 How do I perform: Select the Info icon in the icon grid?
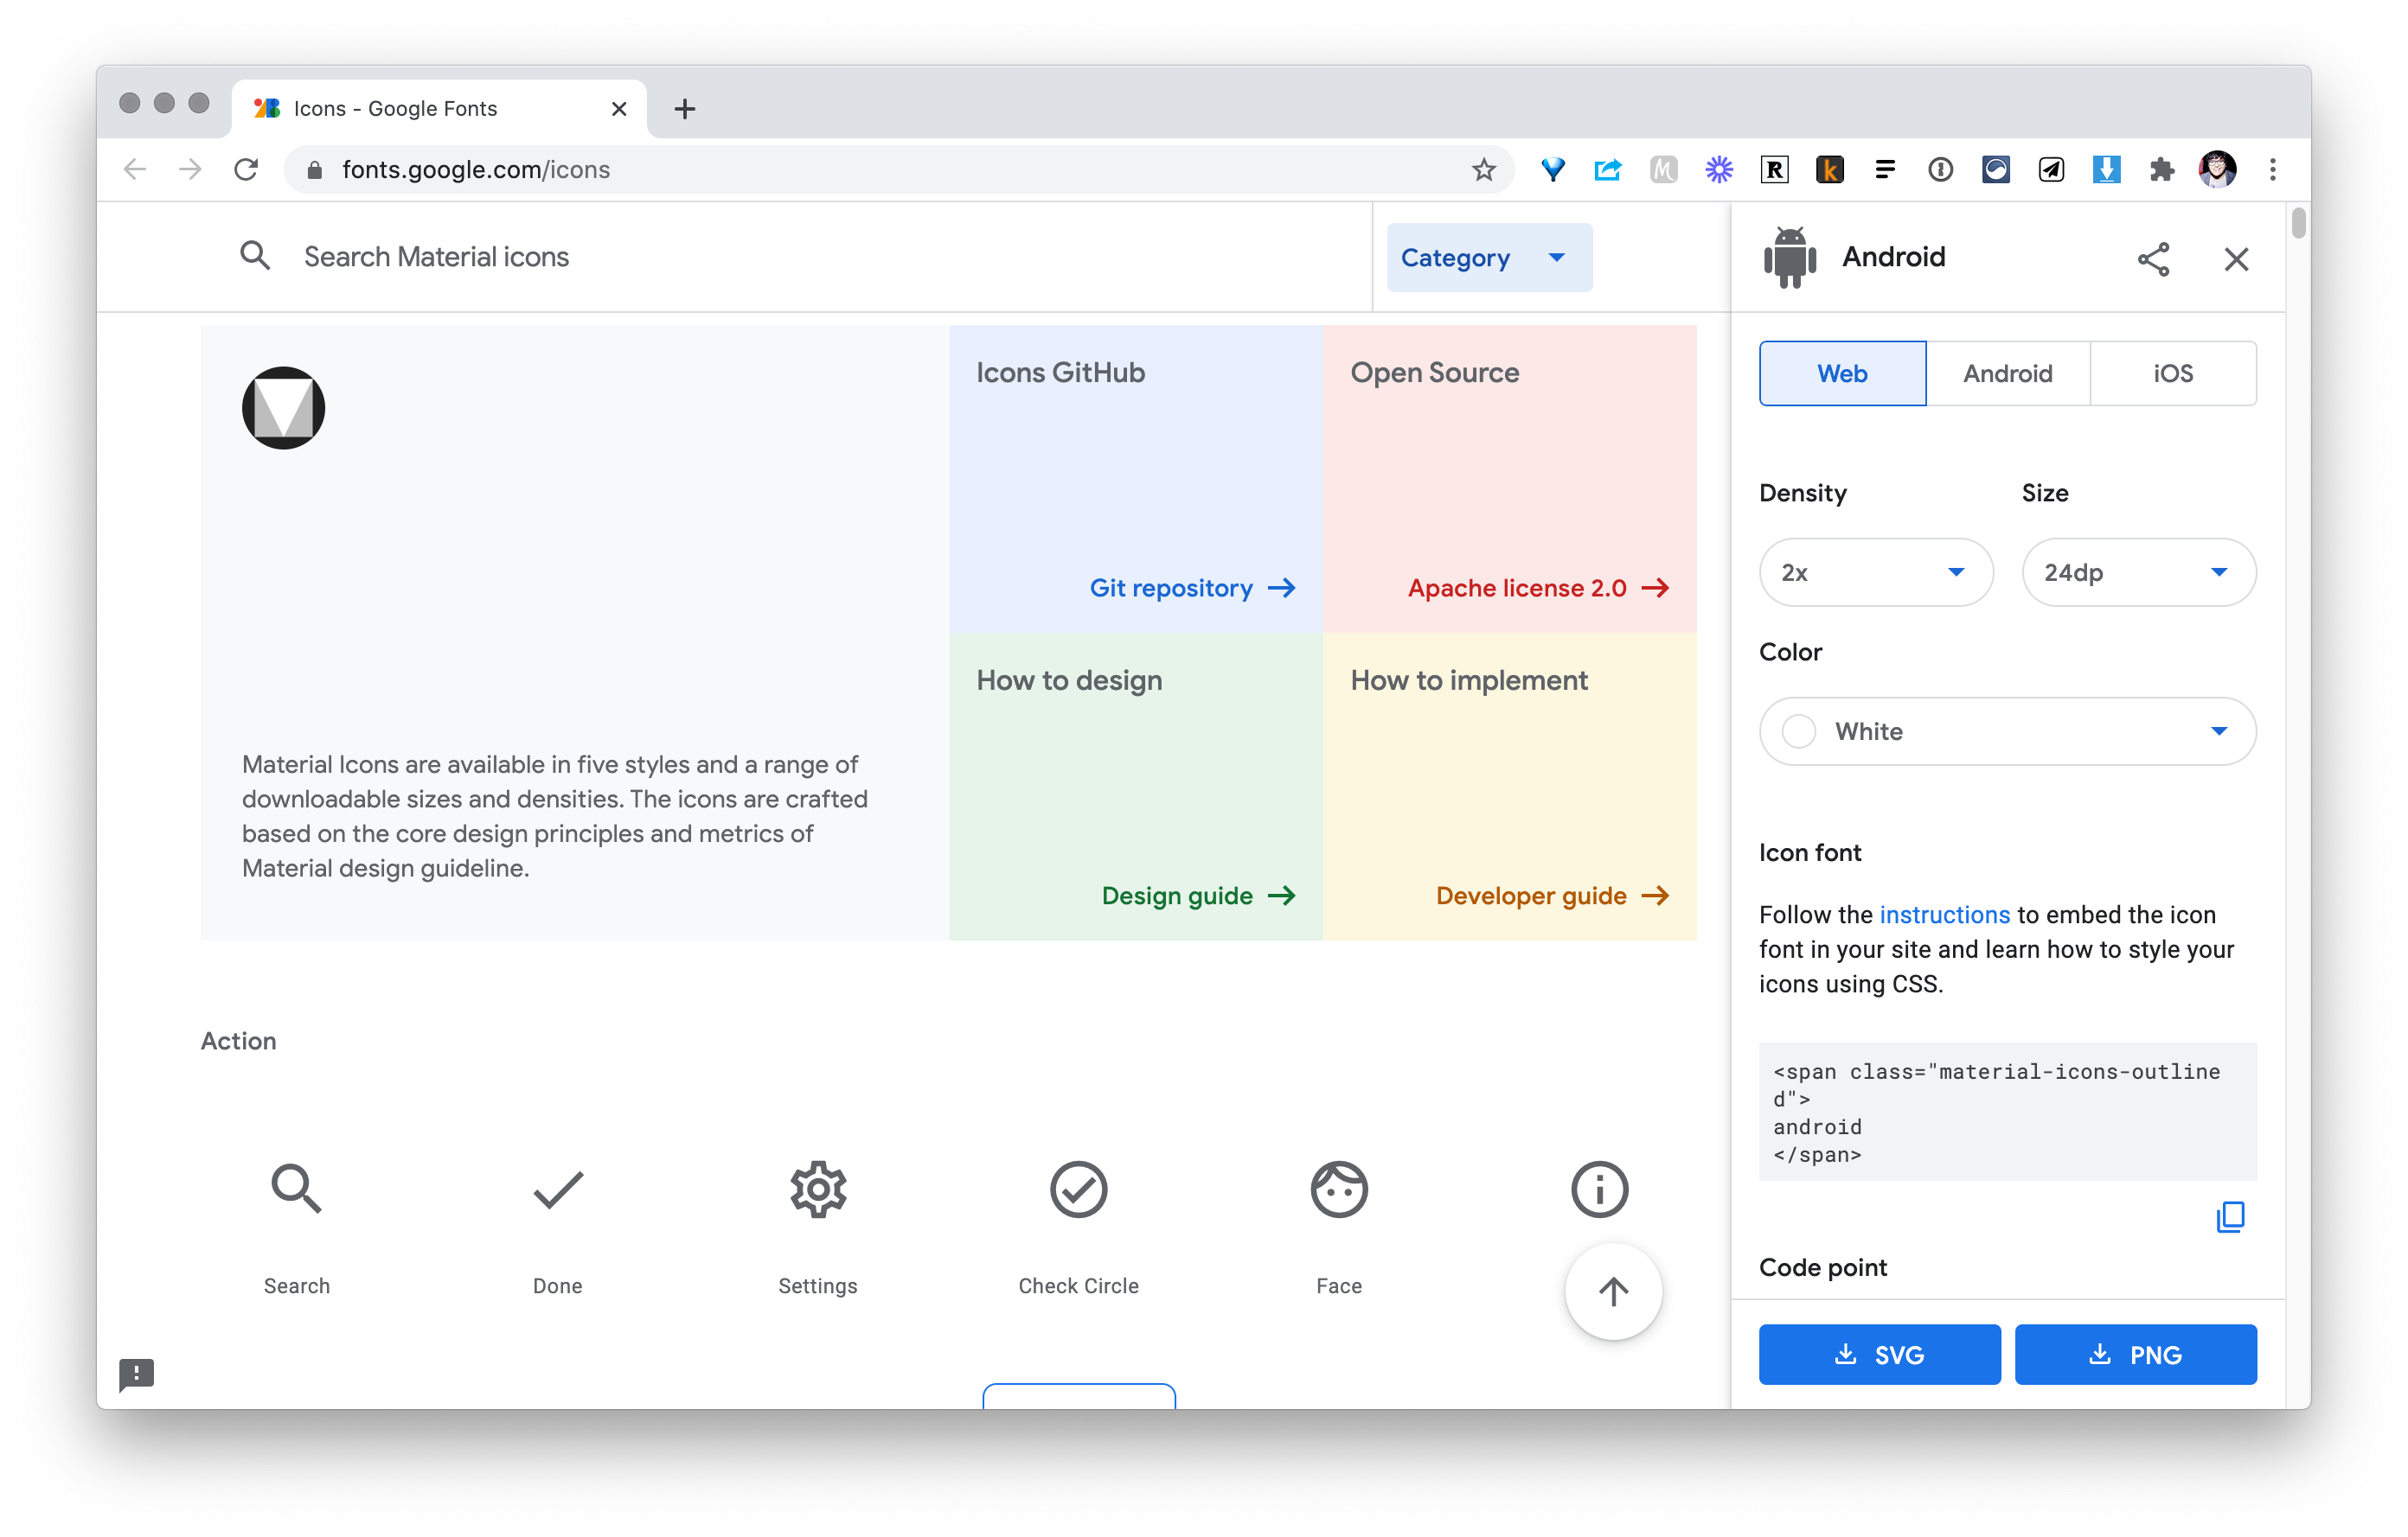(x=1598, y=1189)
